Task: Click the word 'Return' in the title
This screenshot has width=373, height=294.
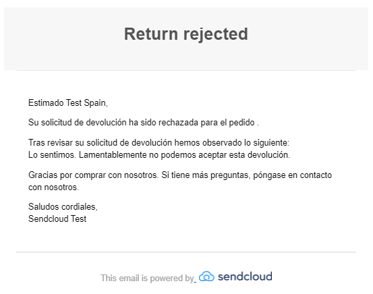Action: pos(151,34)
